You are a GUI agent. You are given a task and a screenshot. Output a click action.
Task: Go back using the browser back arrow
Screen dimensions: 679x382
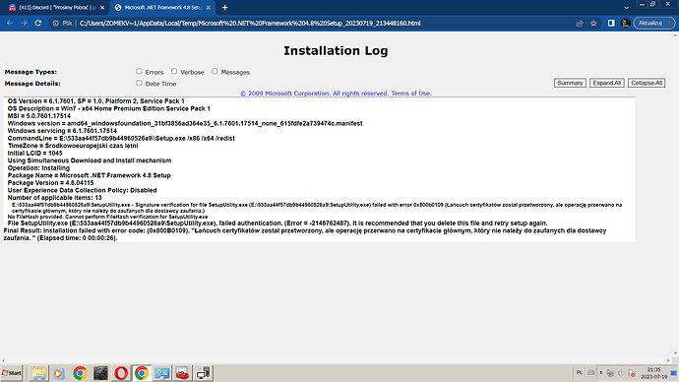(x=10, y=23)
